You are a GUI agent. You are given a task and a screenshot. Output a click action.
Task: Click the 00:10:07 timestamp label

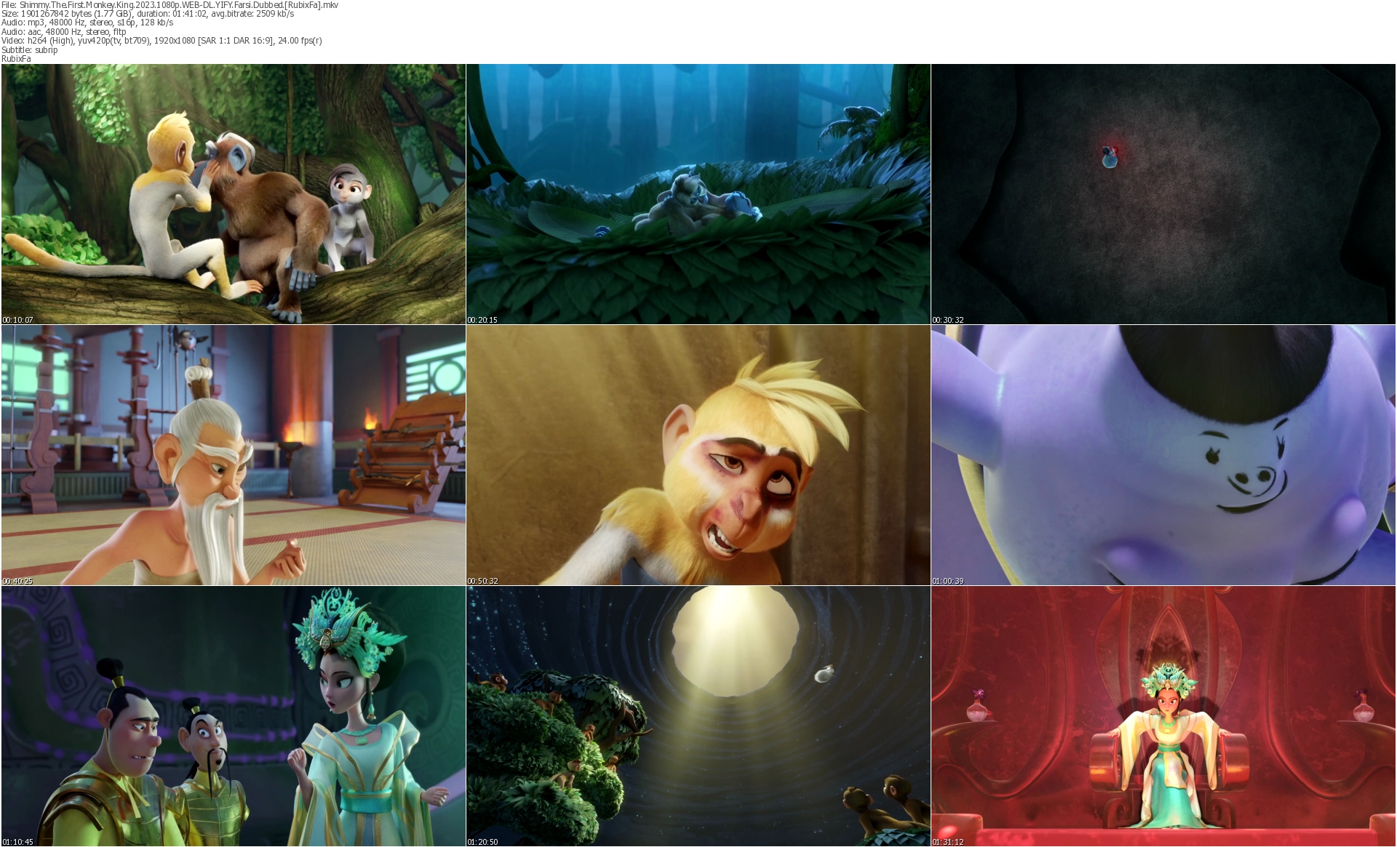coord(17,320)
